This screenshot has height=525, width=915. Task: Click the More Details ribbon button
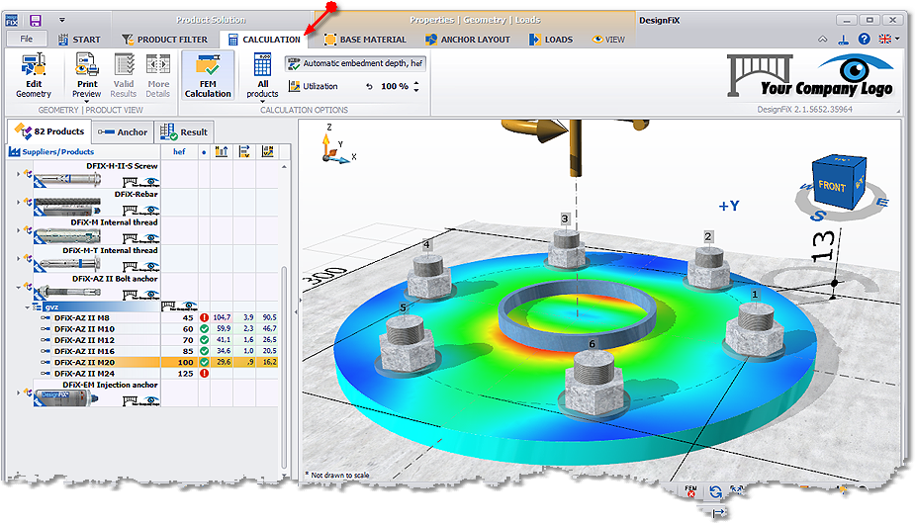point(157,76)
